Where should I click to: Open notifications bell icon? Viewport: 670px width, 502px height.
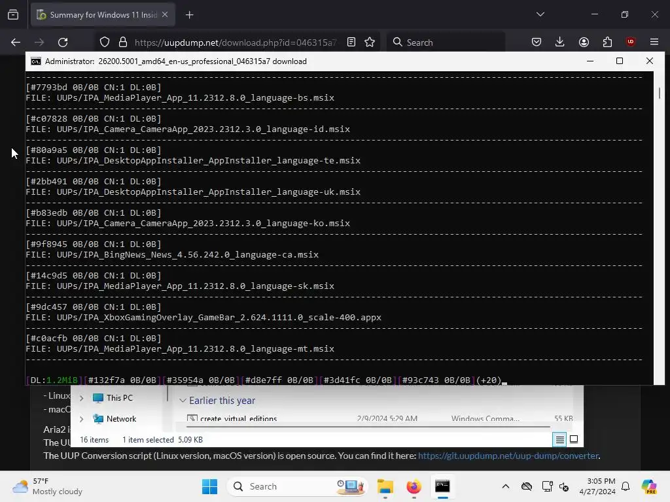[626, 486]
